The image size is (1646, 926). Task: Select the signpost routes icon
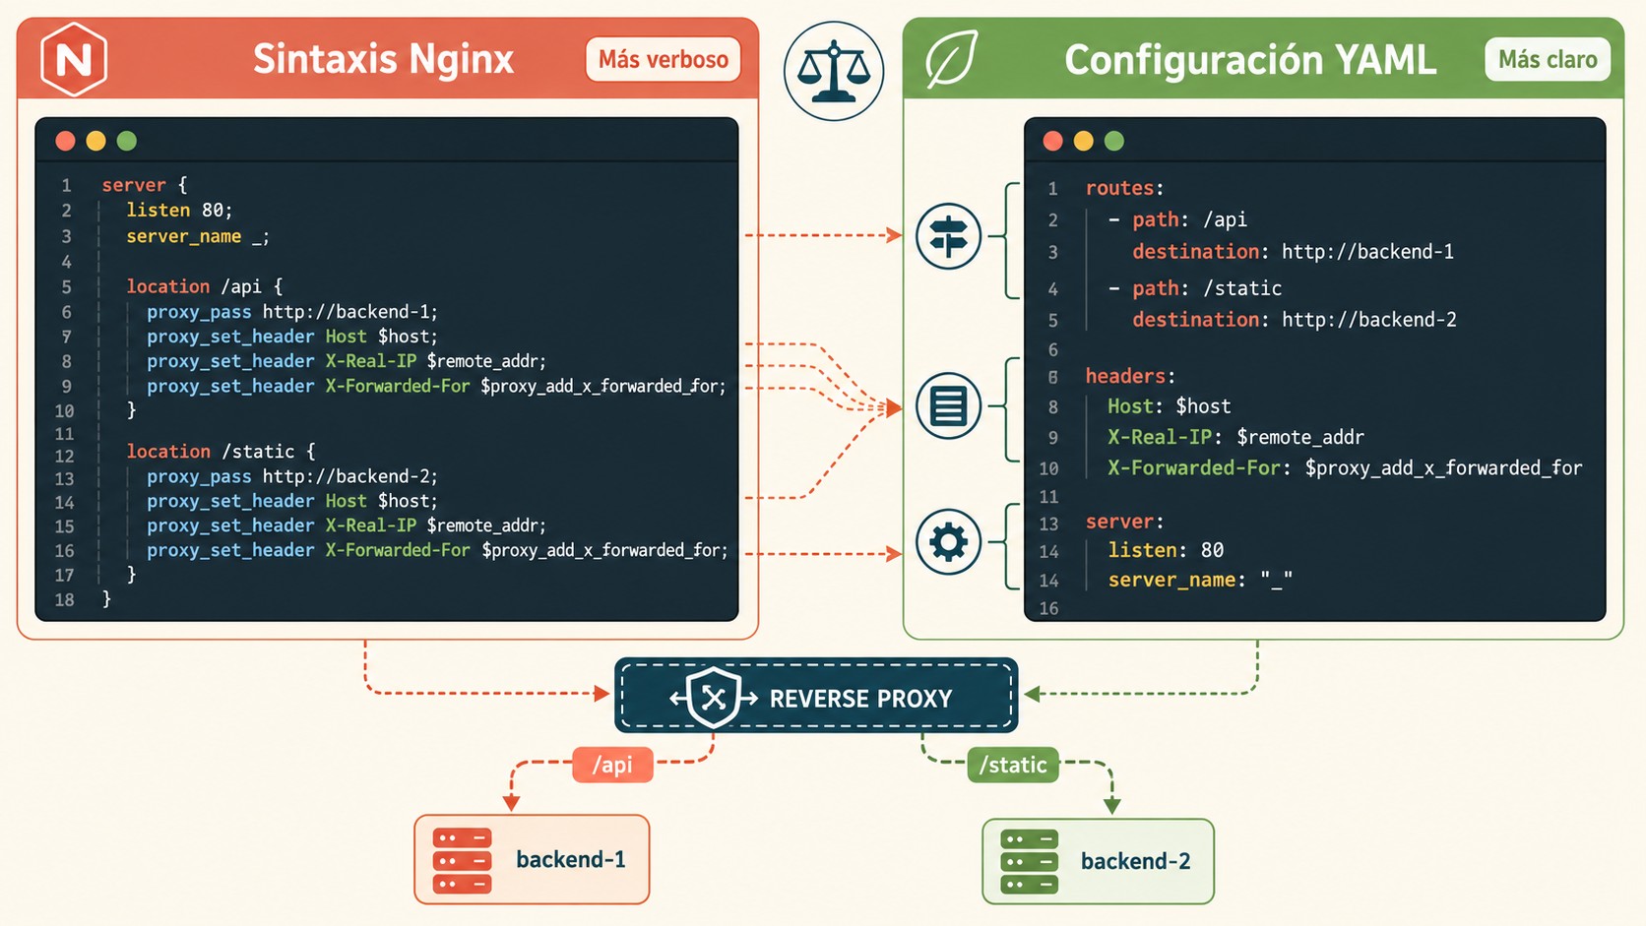tap(948, 236)
